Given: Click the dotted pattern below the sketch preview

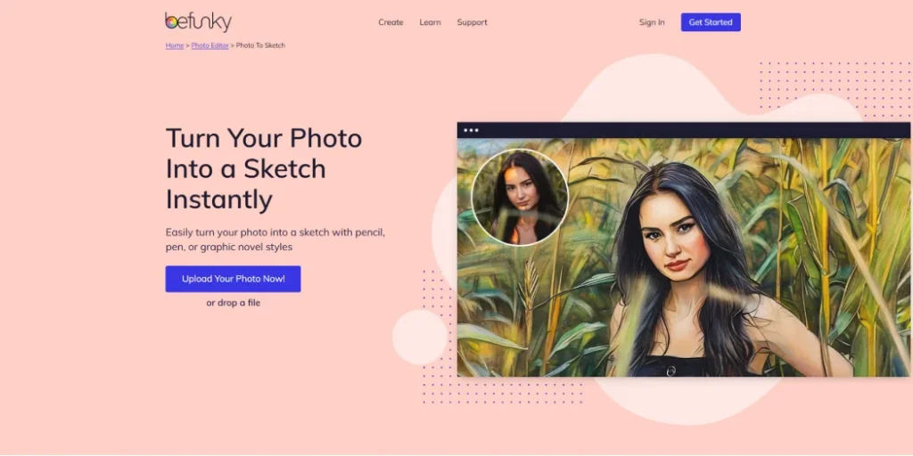Looking at the screenshot, I should coord(502,391).
